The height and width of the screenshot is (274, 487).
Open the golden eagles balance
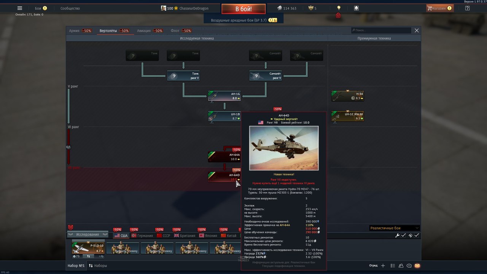pyautogui.click(x=312, y=8)
